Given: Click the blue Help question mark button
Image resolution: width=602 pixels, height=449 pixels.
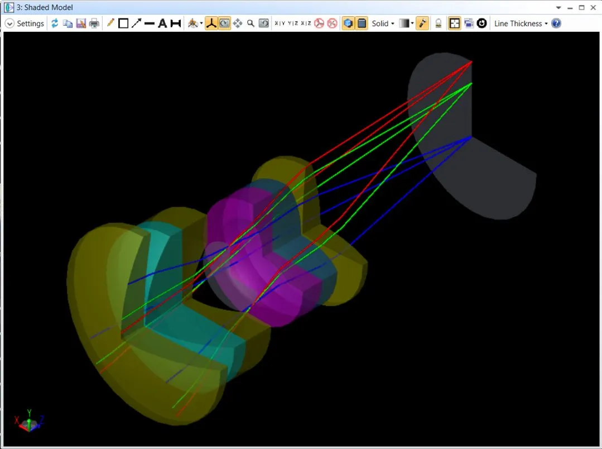Looking at the screenshot, I should tap(556, 23).
